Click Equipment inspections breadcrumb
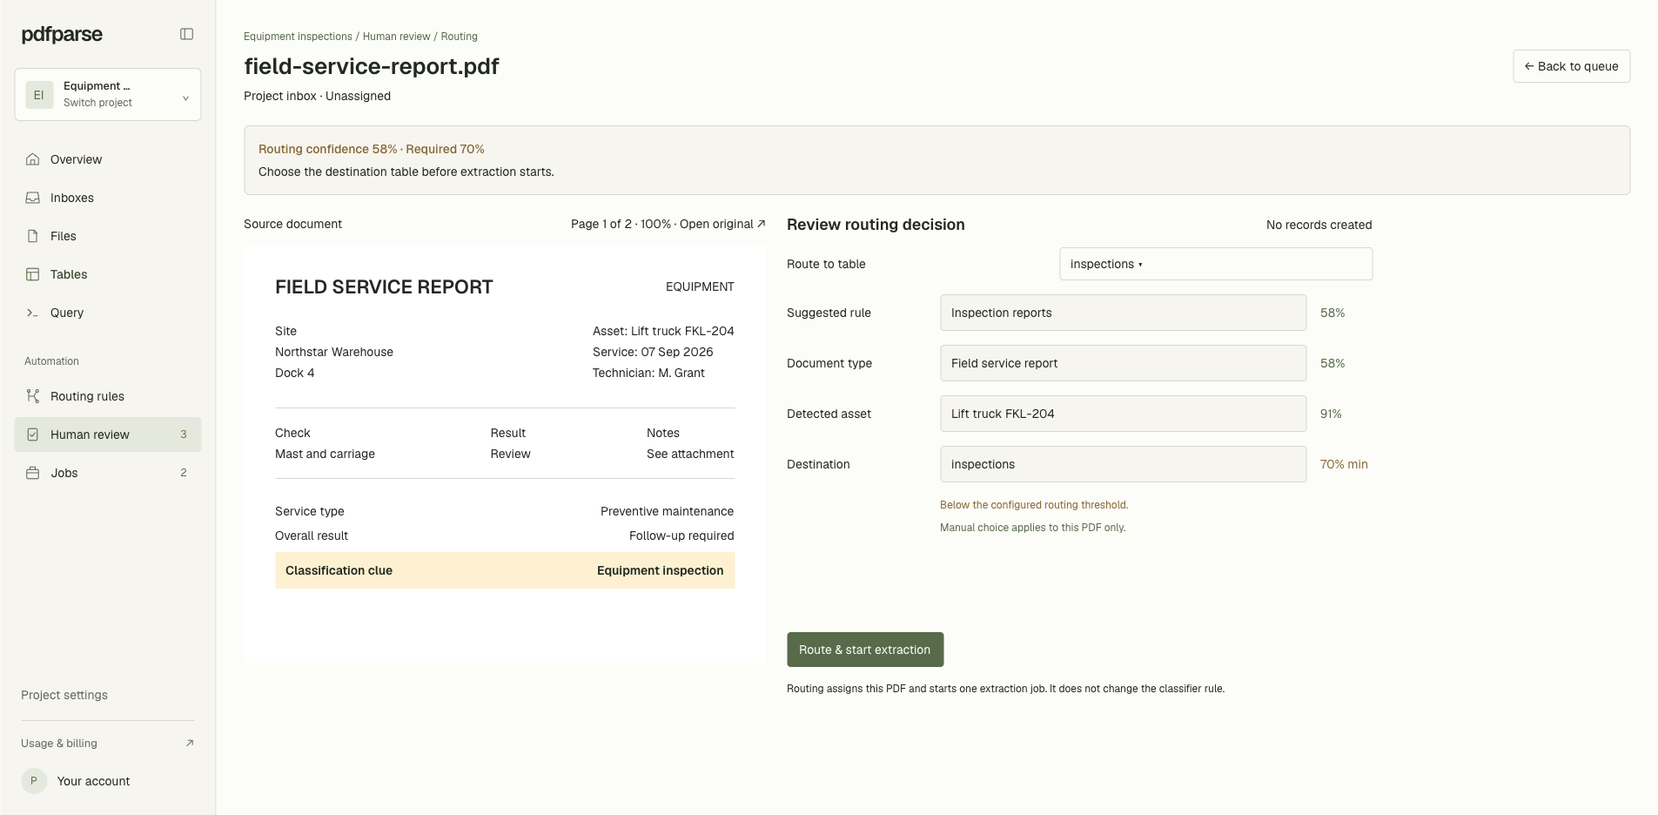The image size is (1658, 815). tap(298, 37)
